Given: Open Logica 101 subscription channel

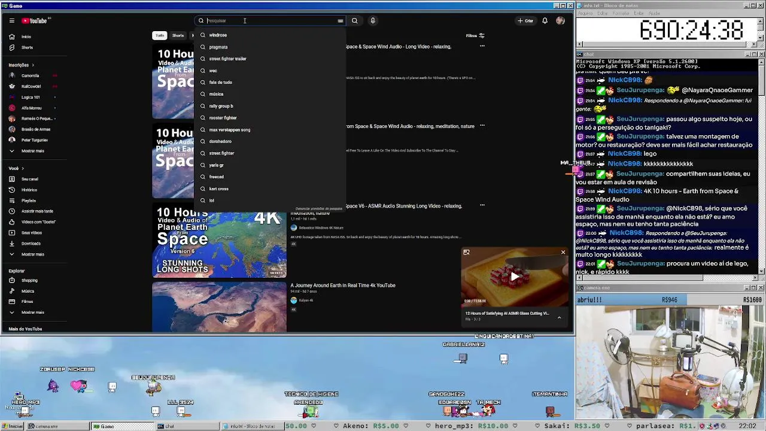Looking at the screenshot, I should point(31,98).
